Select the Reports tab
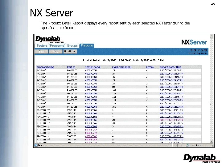This screenshot has width=222, height=167. 87,45
